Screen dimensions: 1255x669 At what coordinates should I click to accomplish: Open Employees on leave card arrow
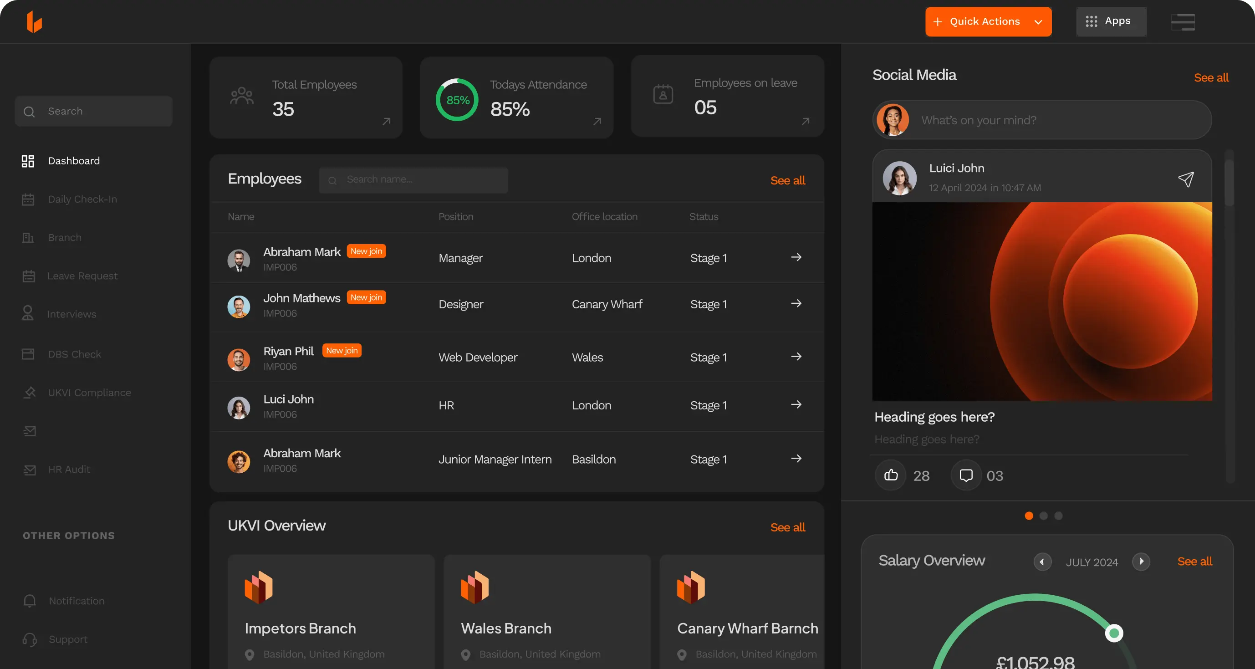click(806, 121)
